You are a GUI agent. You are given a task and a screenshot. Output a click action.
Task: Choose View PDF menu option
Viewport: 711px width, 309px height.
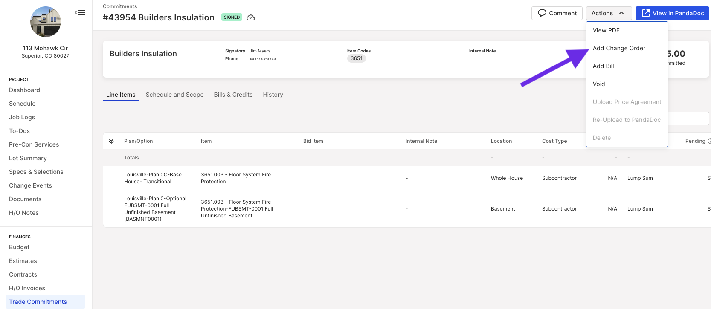tap(606, 30)
